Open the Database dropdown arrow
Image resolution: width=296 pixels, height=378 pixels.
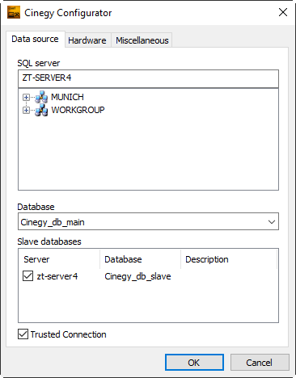[x=272, y=222]
